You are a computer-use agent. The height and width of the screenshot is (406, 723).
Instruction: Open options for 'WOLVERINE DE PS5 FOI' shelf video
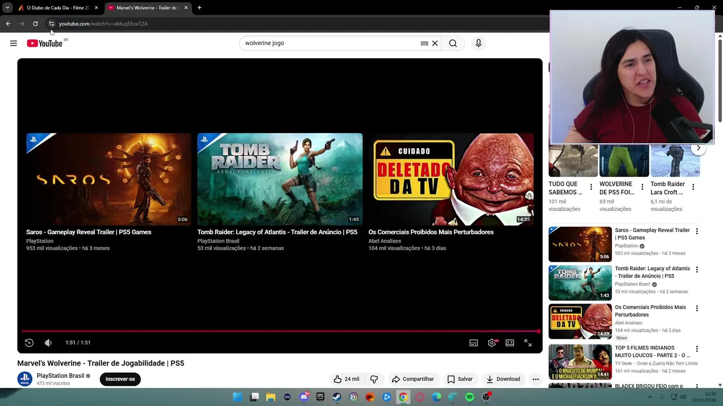pos(642,187)
